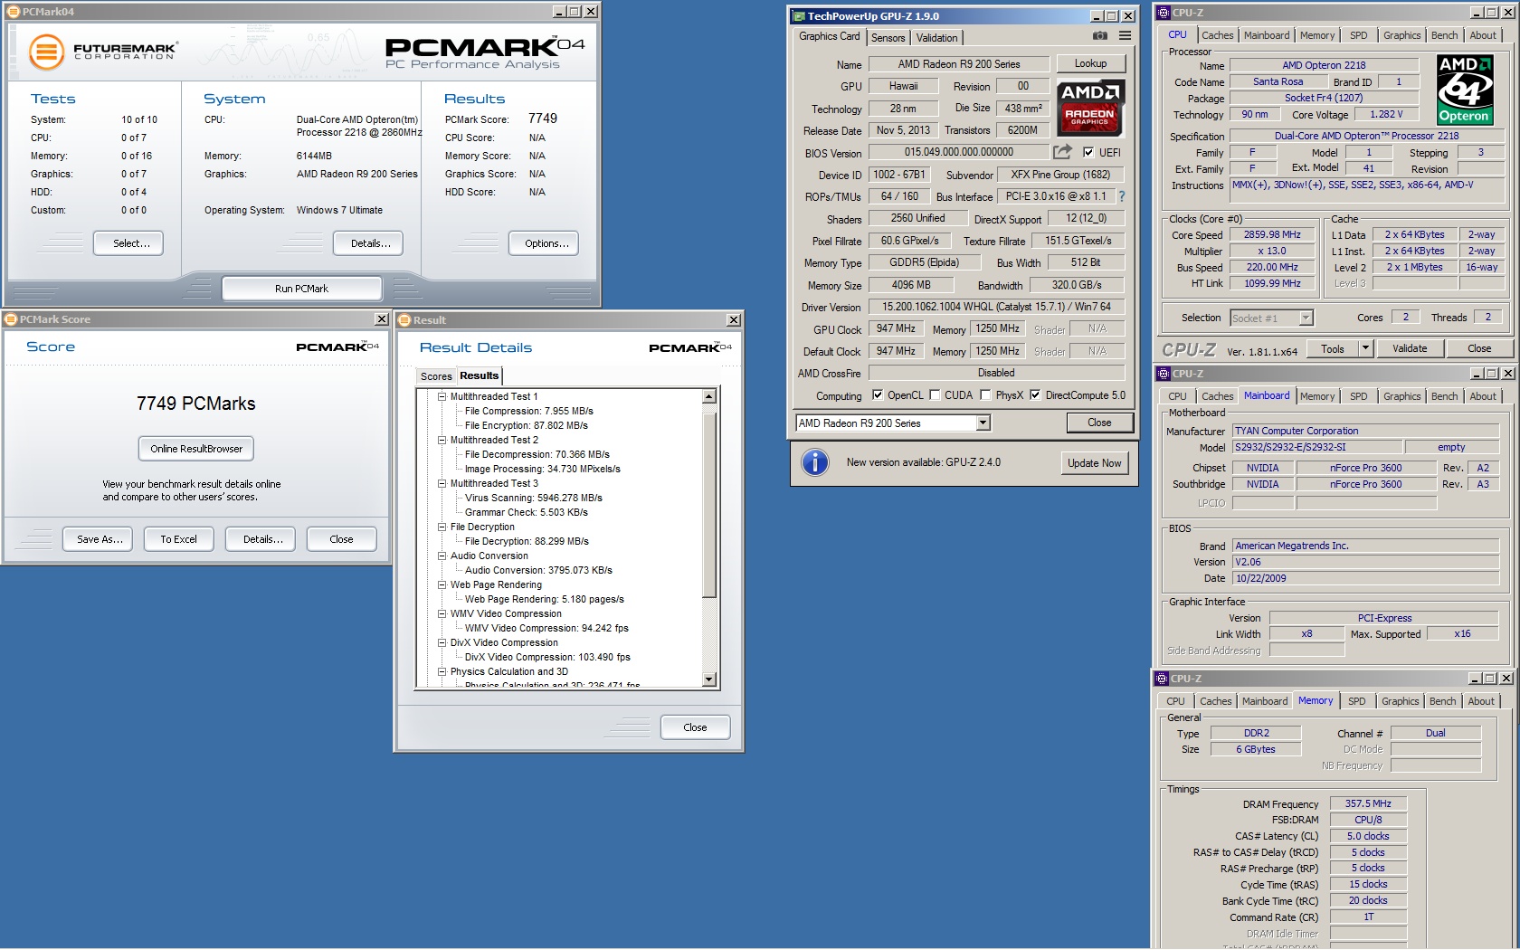Image resolution: width=1520 pixels, height=950 pixels.
Task: Click Result window title bar icon
Action: coord(404,320)
